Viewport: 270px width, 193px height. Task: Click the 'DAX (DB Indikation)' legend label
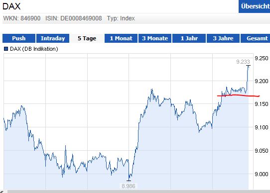click(34, 49)
